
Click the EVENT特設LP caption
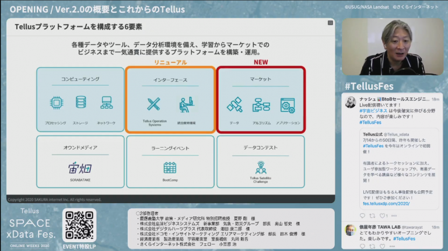click(x=79, y=246)
